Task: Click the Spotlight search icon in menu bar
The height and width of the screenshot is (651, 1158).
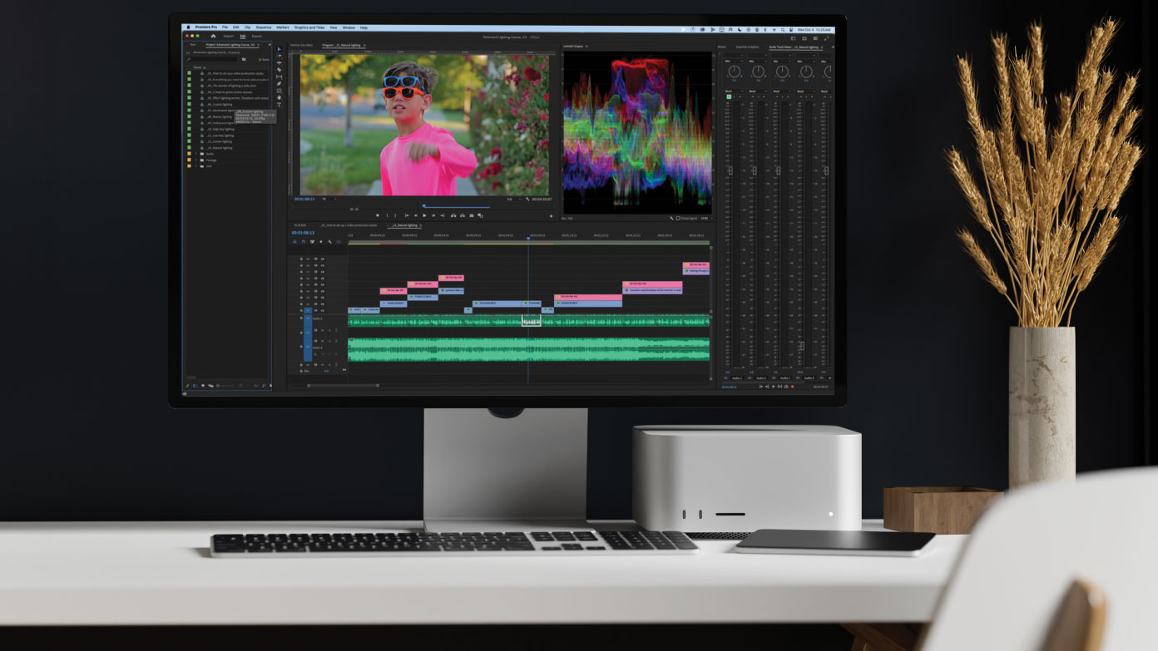Action: point(783,30)
